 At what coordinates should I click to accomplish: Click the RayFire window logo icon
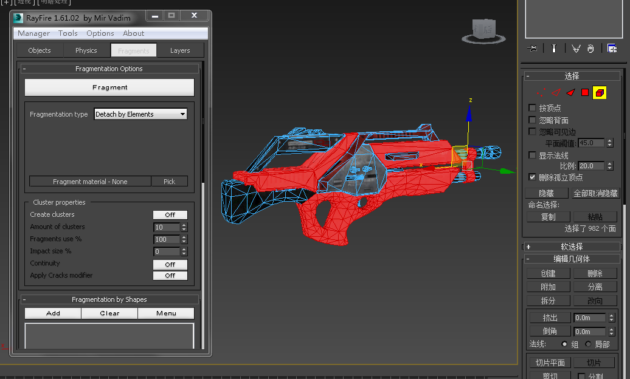[18, 18]
